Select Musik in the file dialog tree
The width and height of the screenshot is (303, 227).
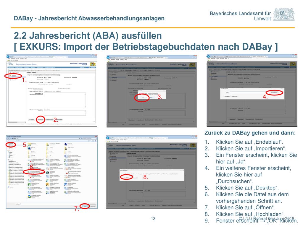11,155
